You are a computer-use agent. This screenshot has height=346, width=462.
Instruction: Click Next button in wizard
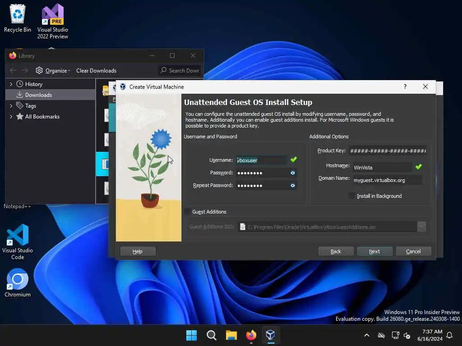(374, 251)
